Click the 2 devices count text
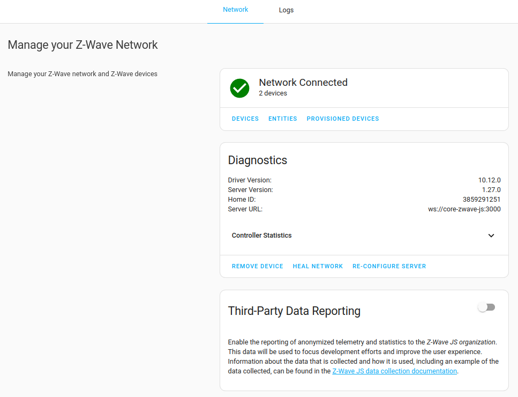 point(273,93)
